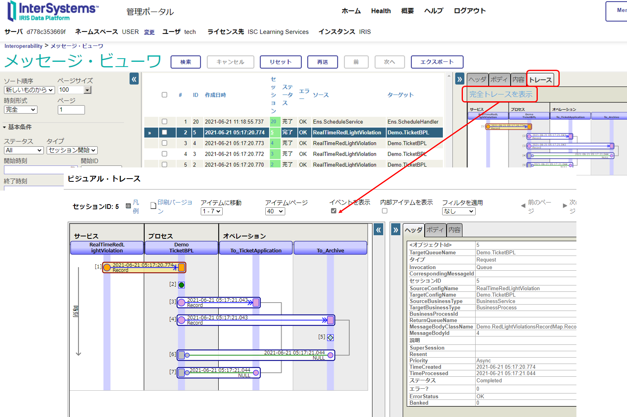Screen dimensions: 627x417
Task: Go to previous trace page arrow
Action: [523, 206]
